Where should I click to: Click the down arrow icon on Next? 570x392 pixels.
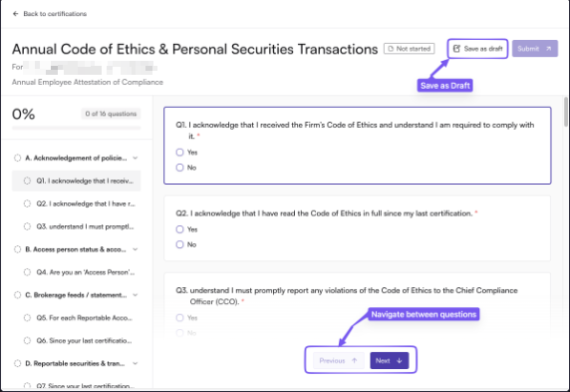(x=400, y=361)
